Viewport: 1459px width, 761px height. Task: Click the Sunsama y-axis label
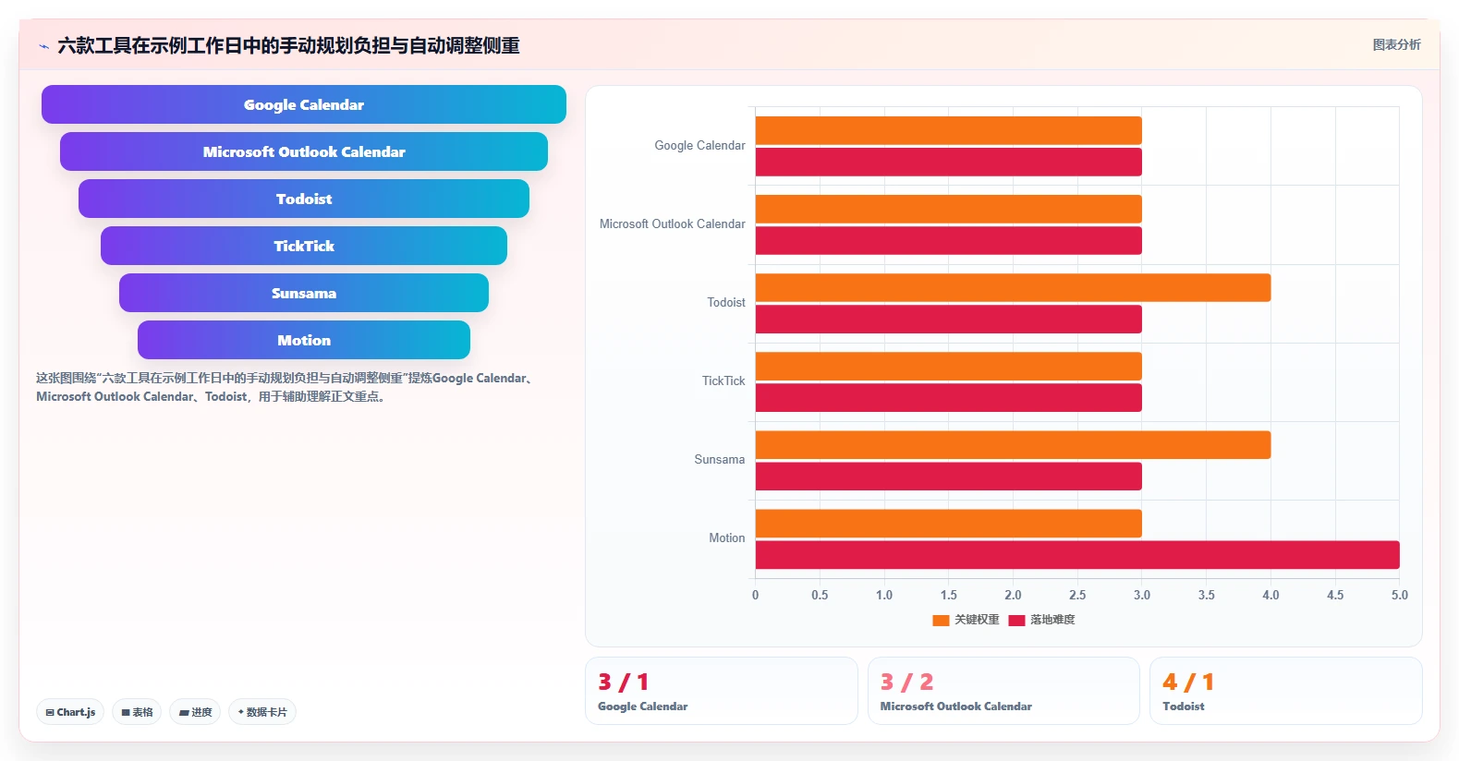click(720, 460)
